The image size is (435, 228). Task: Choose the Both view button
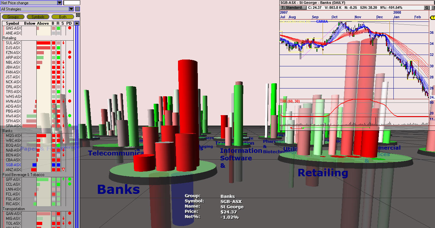pos(63,17)
